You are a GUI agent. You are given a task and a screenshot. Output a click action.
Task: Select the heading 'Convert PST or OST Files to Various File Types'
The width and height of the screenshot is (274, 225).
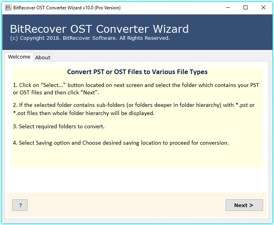pos(137,72)
